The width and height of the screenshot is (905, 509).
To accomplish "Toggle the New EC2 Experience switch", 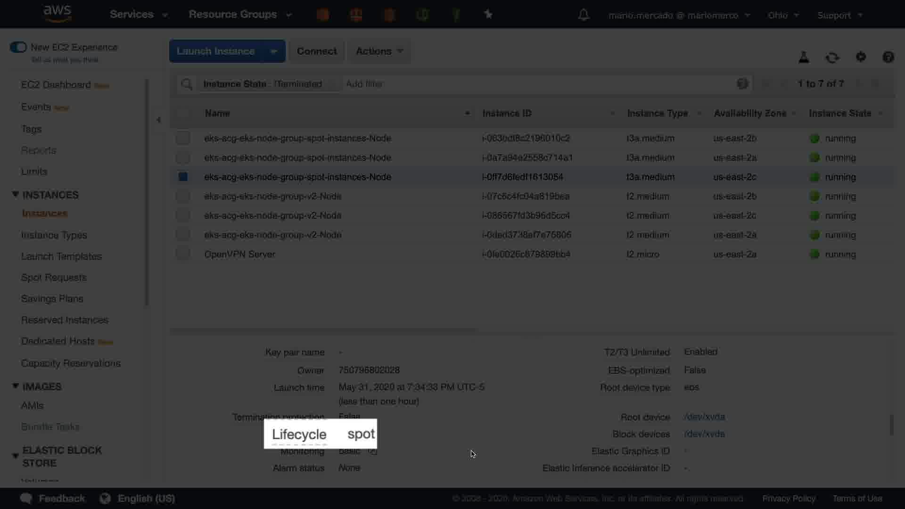I will coord(18,47).
